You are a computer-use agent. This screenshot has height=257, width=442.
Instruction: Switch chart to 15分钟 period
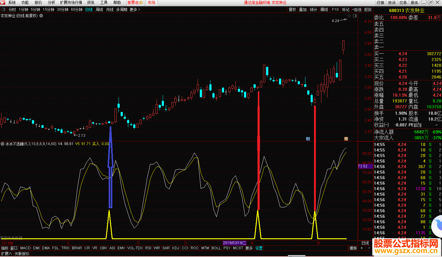click(x=48, y=10)
